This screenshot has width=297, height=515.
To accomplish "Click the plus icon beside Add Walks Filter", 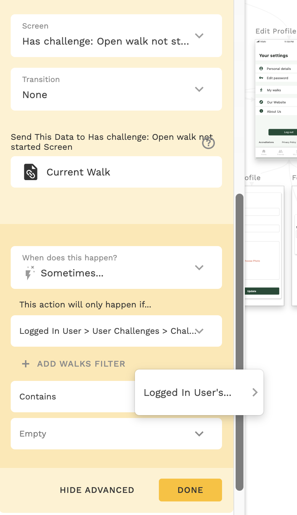I will 26,364.
